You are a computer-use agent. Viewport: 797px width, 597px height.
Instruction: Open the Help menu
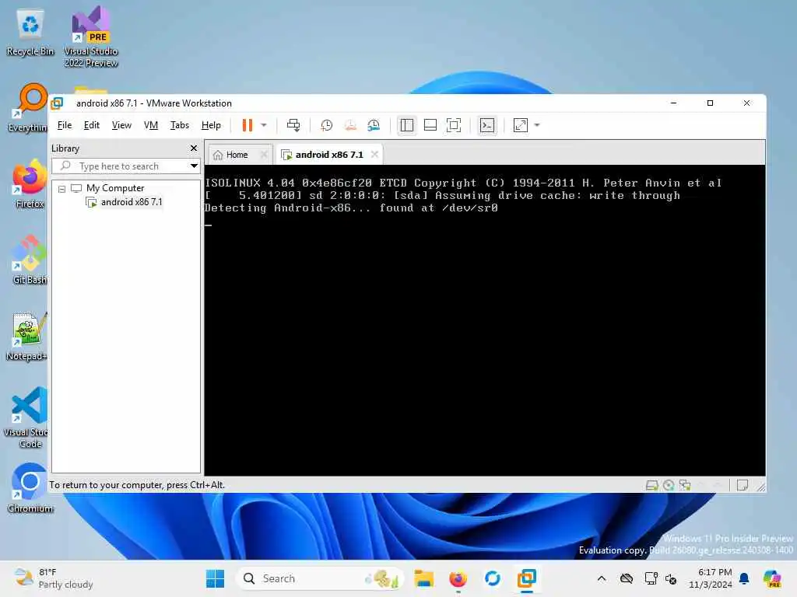[x=211, y=125]
